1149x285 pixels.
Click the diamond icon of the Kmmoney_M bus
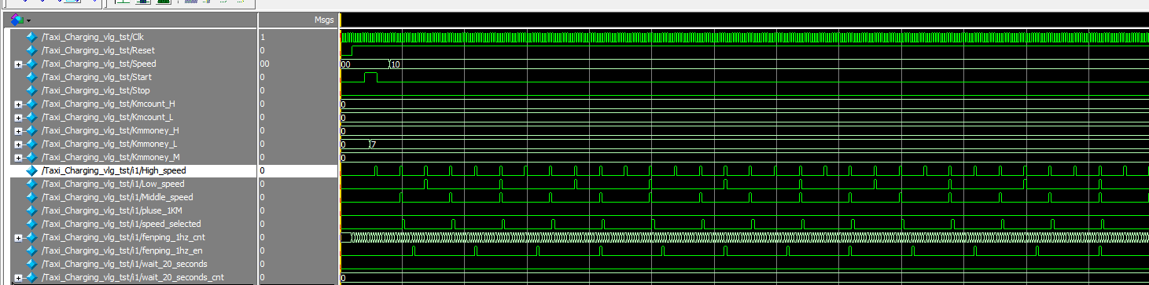(x=31, y=157)
